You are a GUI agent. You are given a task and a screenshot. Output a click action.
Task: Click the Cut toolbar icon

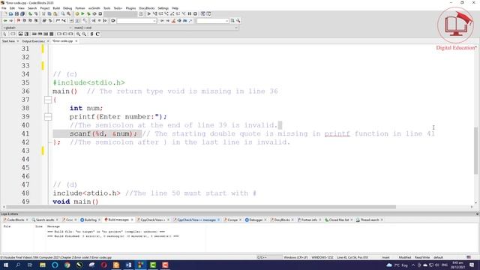(x=43, y=13)
